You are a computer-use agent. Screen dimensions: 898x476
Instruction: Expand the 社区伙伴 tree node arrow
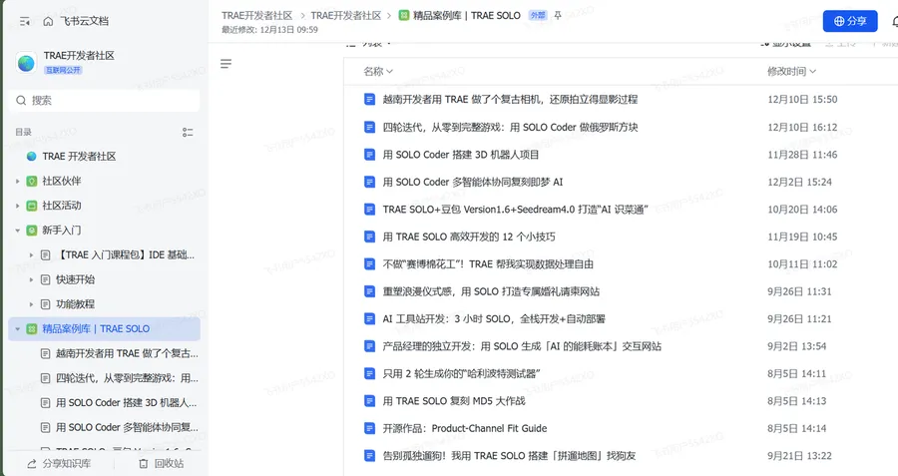click(17, 181)
